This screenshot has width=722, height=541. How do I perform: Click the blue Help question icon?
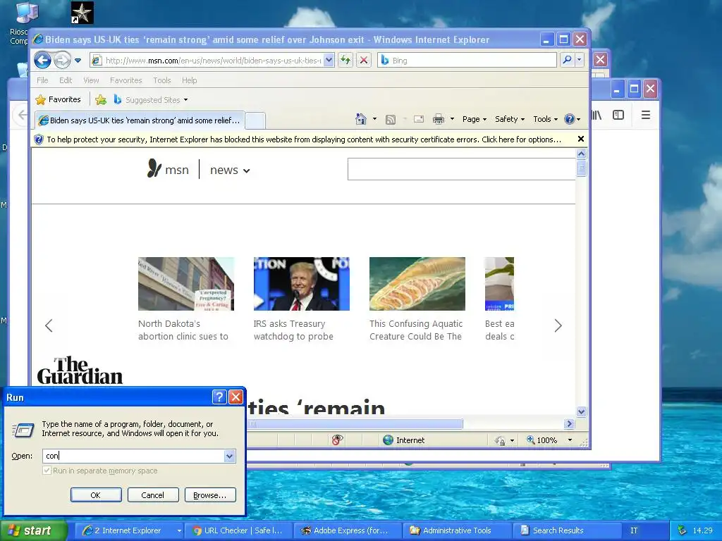(x=570, y=119)
